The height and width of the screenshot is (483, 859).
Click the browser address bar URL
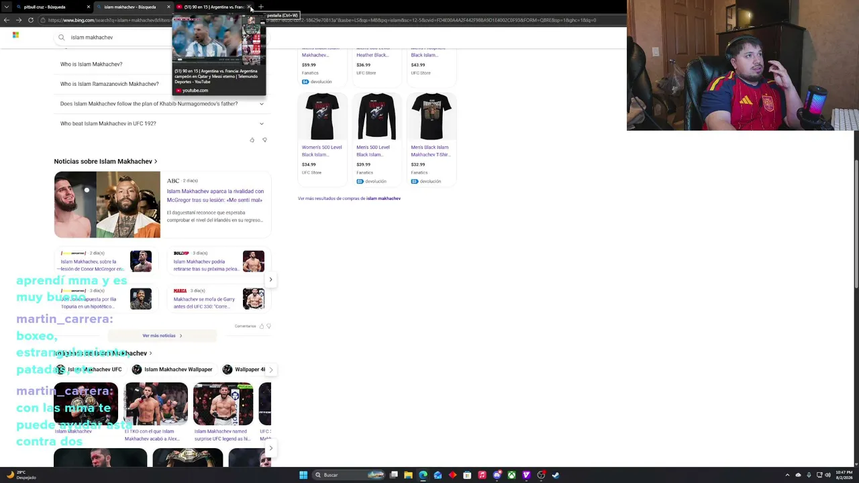coord(322,20)
